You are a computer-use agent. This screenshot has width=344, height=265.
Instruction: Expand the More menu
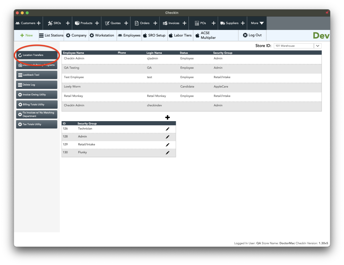click(x=257, y=23)
